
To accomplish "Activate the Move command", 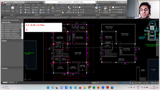I will coord(27,7).
